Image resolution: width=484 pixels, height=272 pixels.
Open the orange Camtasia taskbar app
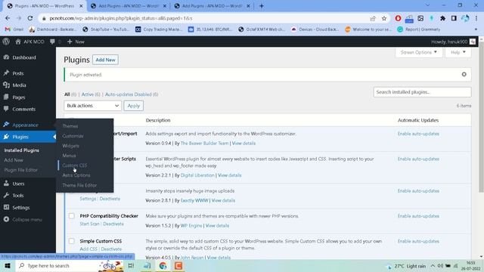click(178, 265)
